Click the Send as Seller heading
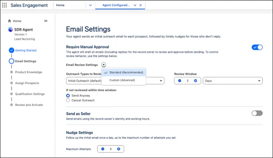 pyautogui.click(x=78, y=114)
